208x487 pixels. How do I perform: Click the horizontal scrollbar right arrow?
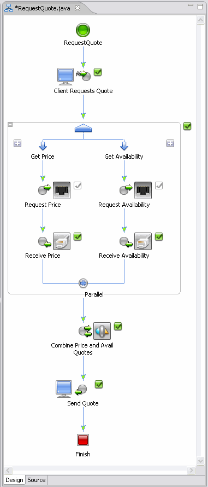point(191,470)
